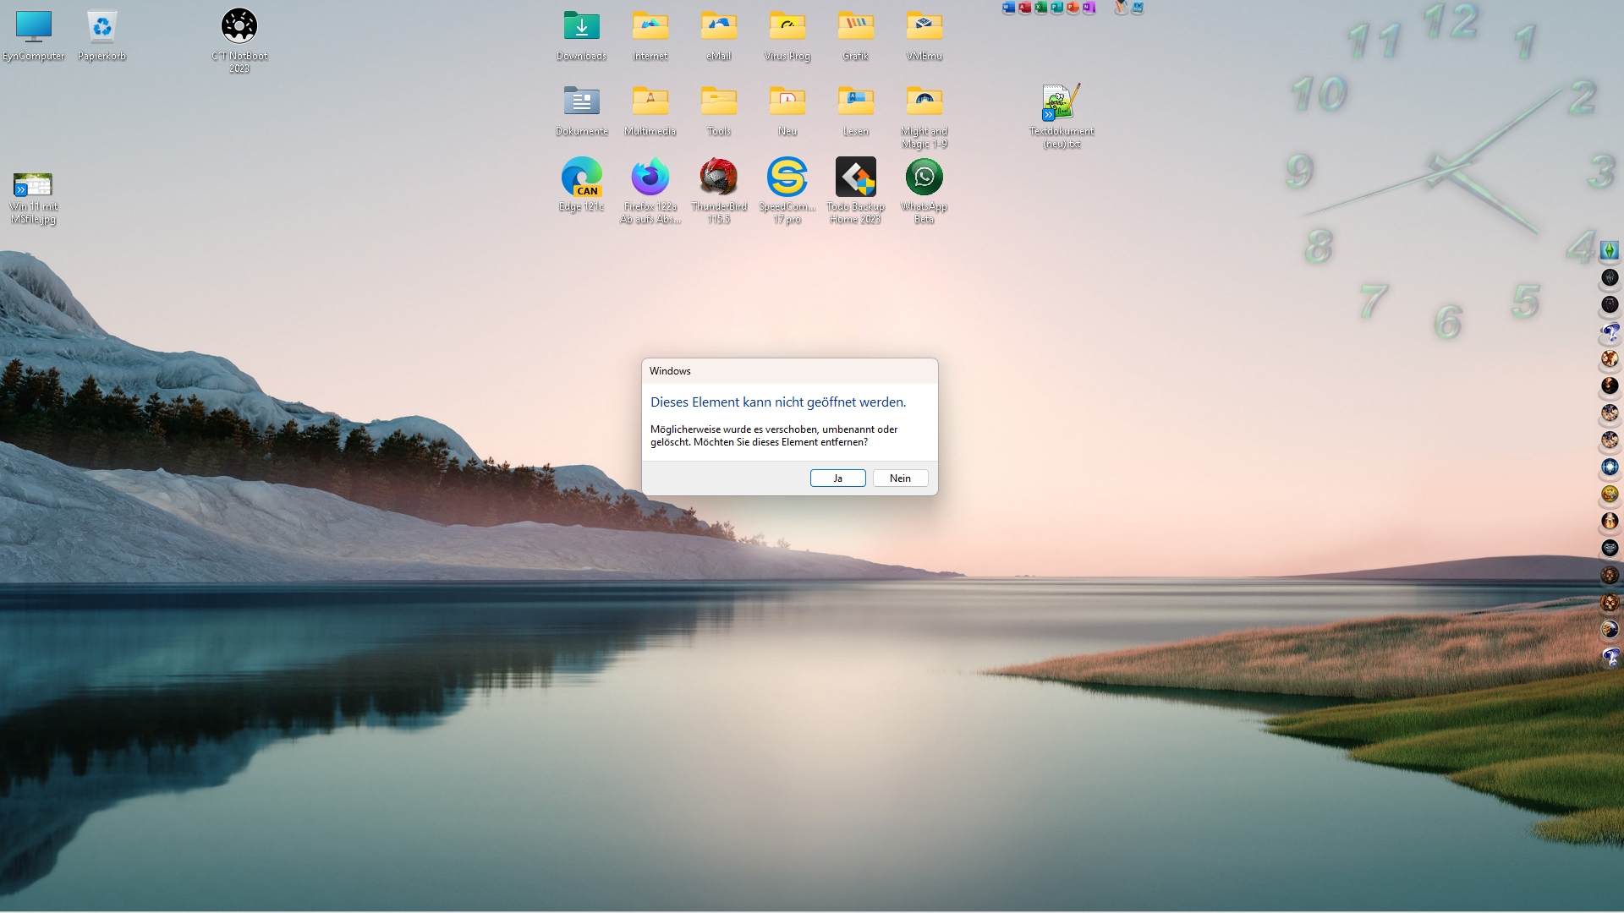Select Edge 121c CAN shortcut
The height and width of the screenshot is (913, 1624).
tap(581, 178)
